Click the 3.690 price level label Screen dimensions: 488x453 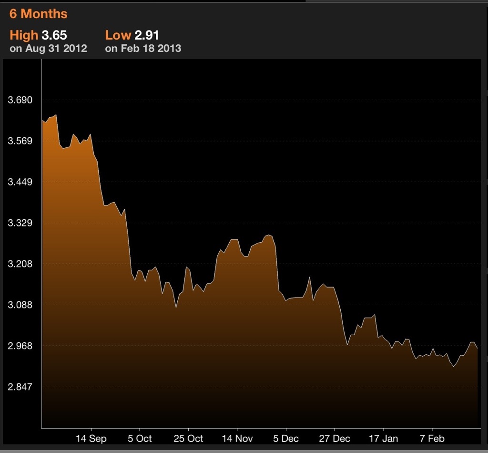tap(20, 100)
